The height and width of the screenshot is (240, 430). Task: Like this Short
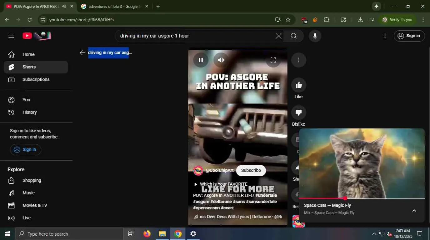(x=299, y=85)
